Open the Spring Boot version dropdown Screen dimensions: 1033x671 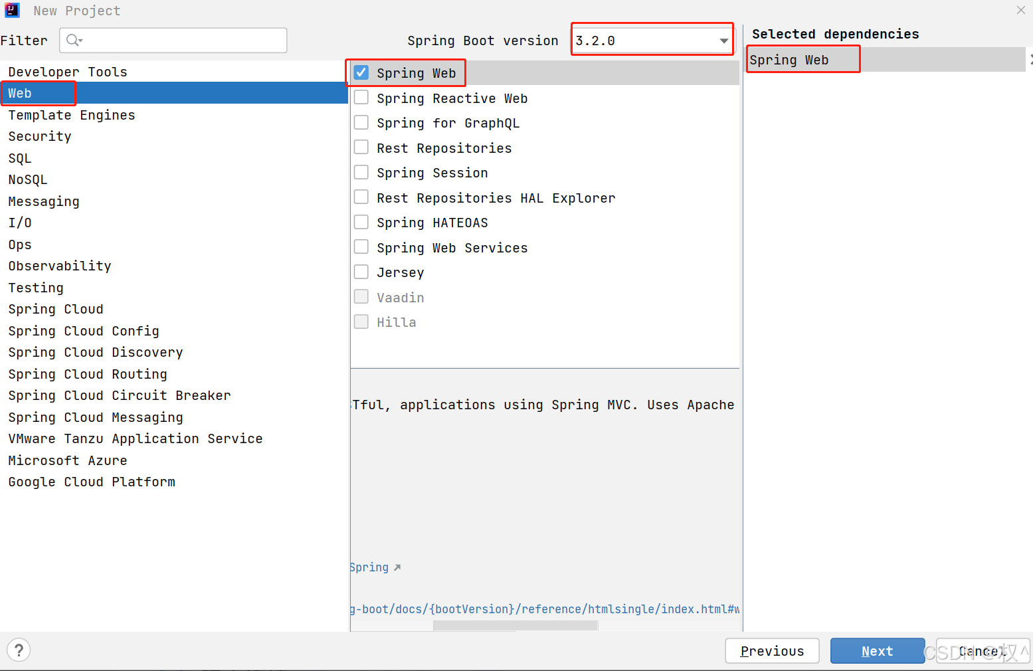click(x=653, y=41)
